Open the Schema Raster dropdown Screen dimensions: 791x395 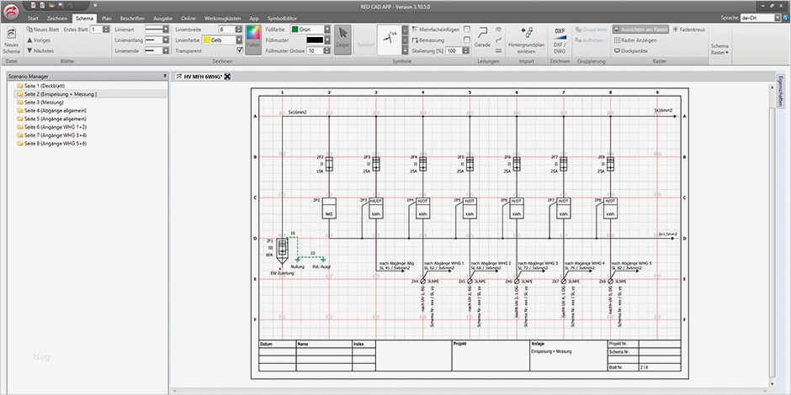(719, 49)
